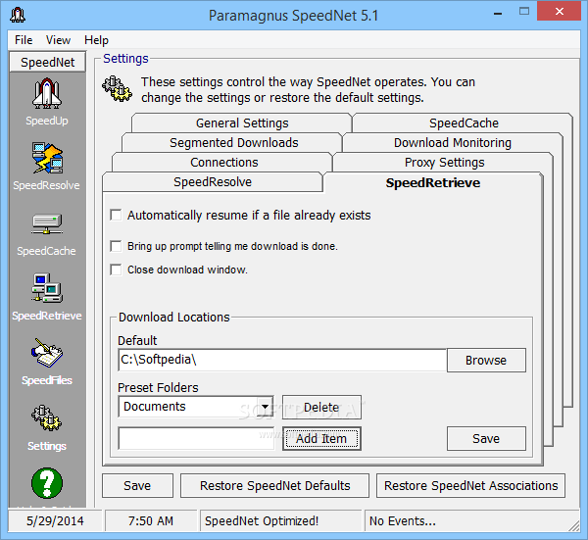This screenshot has height=540, width=588.
Task: Click the SpeedNet sidebar header button
Action: coord(48,62)
